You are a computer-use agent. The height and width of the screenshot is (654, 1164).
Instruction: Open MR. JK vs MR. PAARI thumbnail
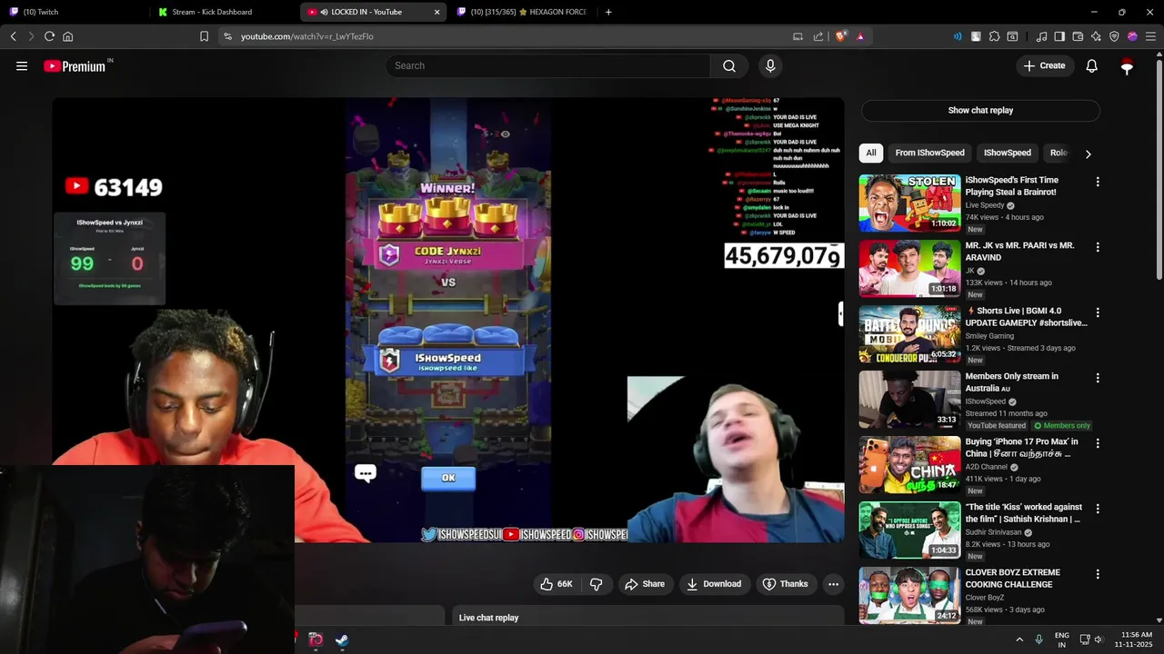[x=909, y=269]
